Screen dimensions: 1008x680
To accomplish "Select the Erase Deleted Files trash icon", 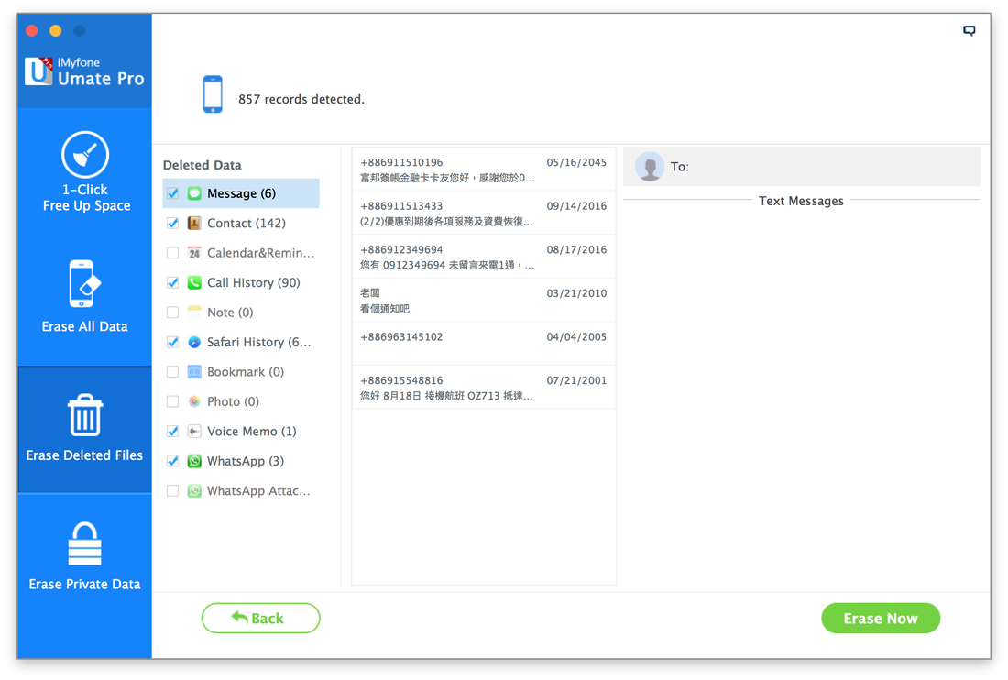I will pyautogui.click(x=85, y=415).
